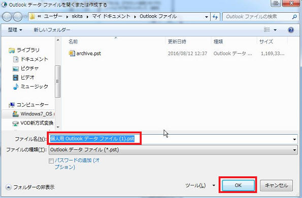Open the ファイルの種類 combo box
The width and height of the screenshot is (302, 198).
point(173,150)
